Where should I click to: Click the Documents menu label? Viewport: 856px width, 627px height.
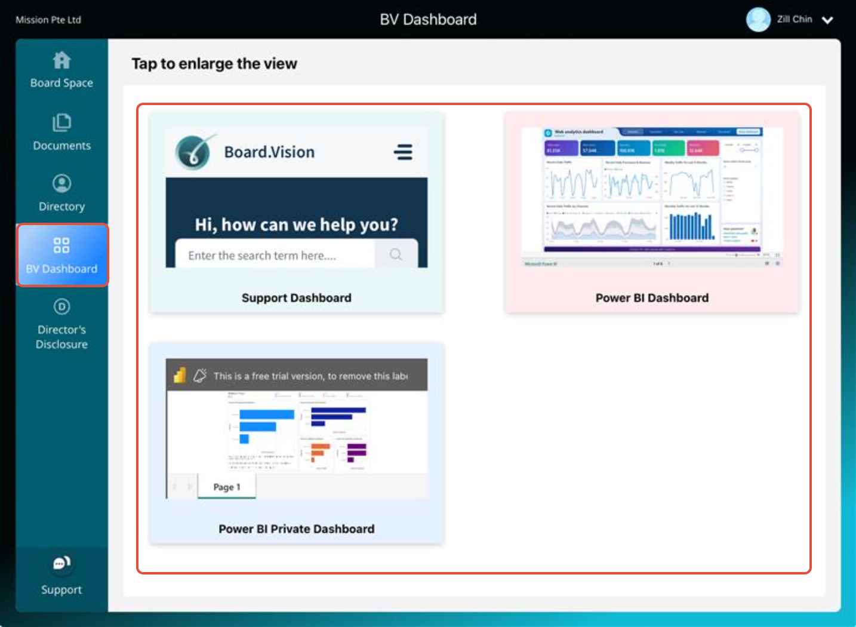pos(61,146)
